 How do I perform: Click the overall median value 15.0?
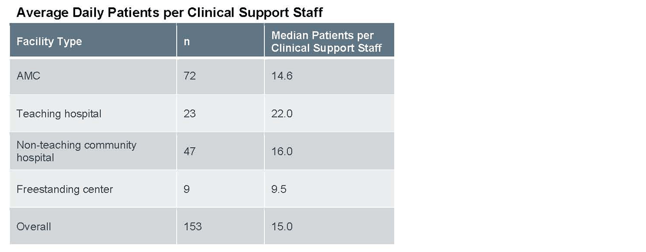point(281,227)
